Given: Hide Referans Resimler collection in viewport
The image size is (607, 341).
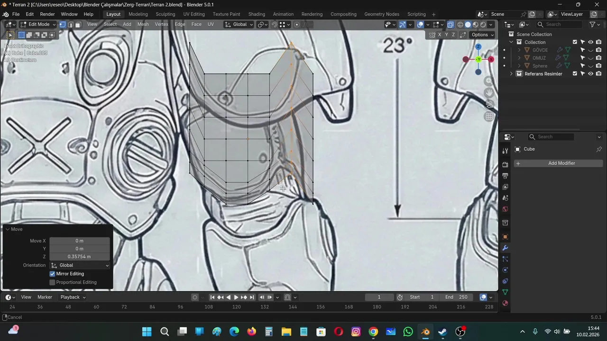Looking at the screenshot, I should pyautogui.click(x=591, y=74).
